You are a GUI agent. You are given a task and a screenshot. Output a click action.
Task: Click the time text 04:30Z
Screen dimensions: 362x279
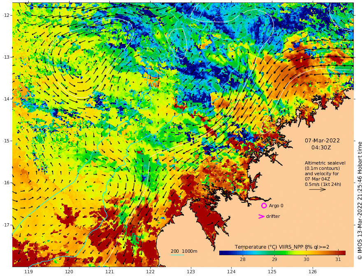coord(321,147)
